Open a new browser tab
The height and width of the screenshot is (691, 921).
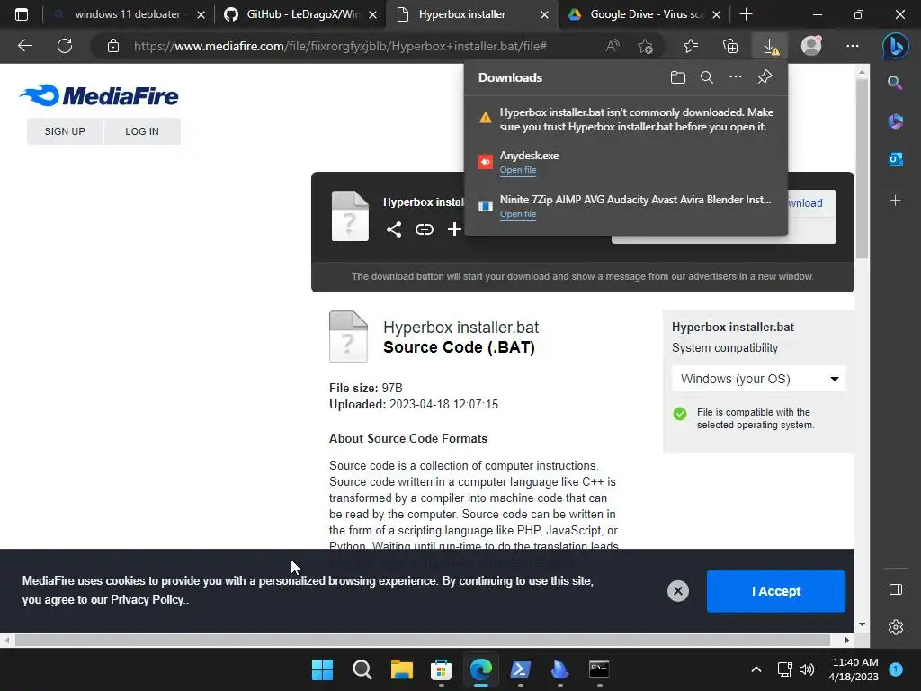click(746, 14)
